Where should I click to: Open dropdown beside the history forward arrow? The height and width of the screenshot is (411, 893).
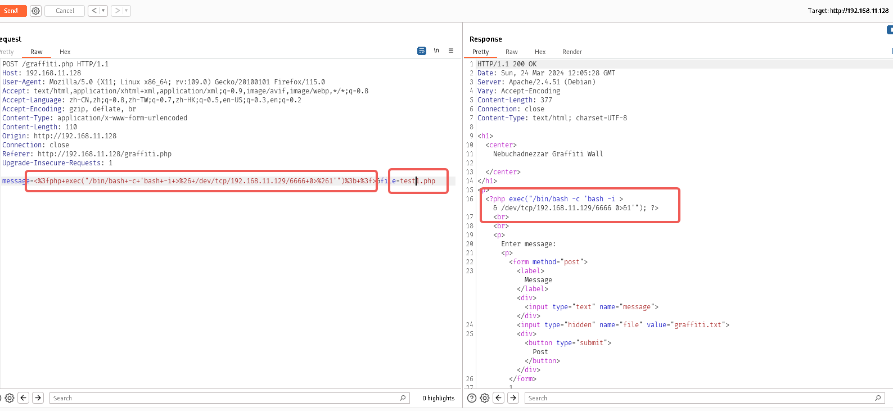pos(127,11)
